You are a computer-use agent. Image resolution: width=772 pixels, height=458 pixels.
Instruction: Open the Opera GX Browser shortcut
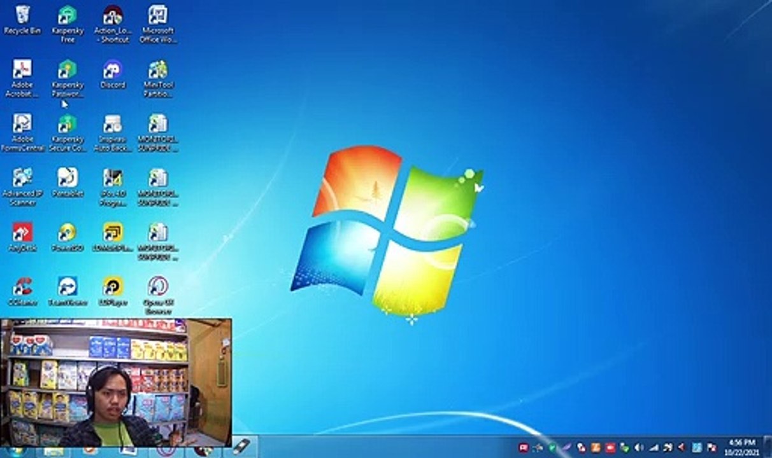pos(158,296)
